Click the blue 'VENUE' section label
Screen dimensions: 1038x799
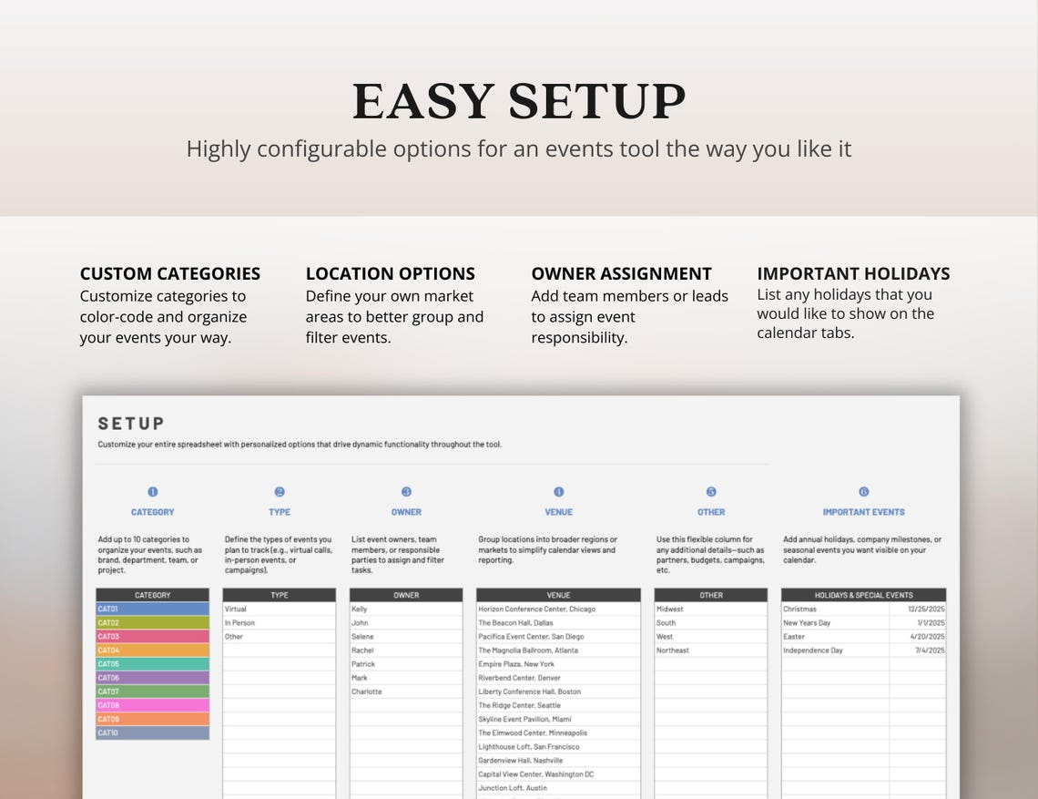pos(559,512)
